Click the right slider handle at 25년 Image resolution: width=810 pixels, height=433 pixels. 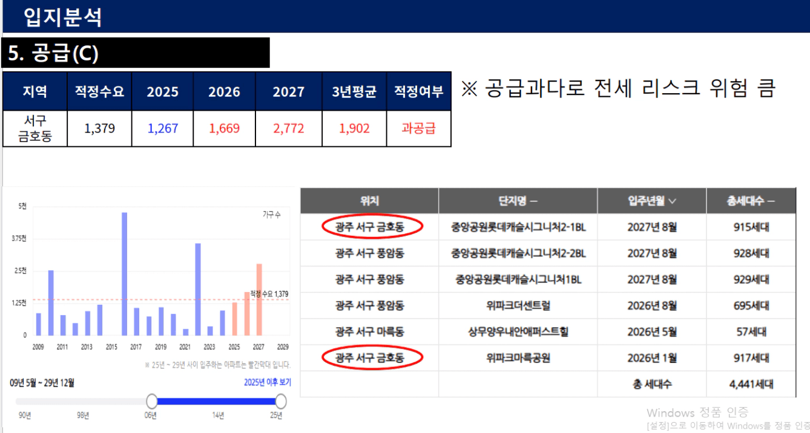click(x=280, y=401)
